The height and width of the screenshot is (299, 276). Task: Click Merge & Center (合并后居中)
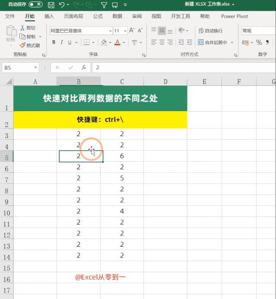pos(213,42)
